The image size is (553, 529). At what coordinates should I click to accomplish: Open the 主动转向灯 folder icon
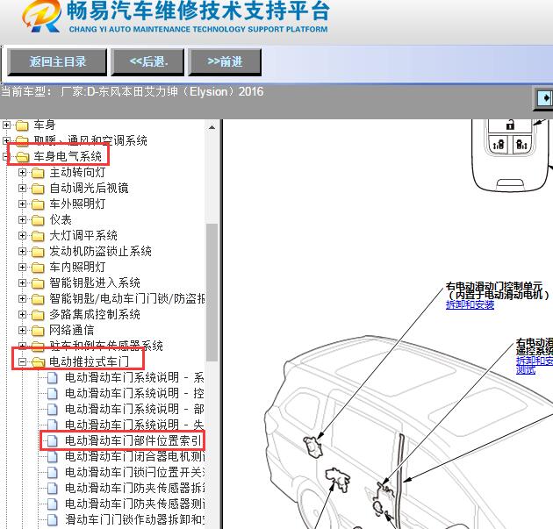tap(38, 173)
